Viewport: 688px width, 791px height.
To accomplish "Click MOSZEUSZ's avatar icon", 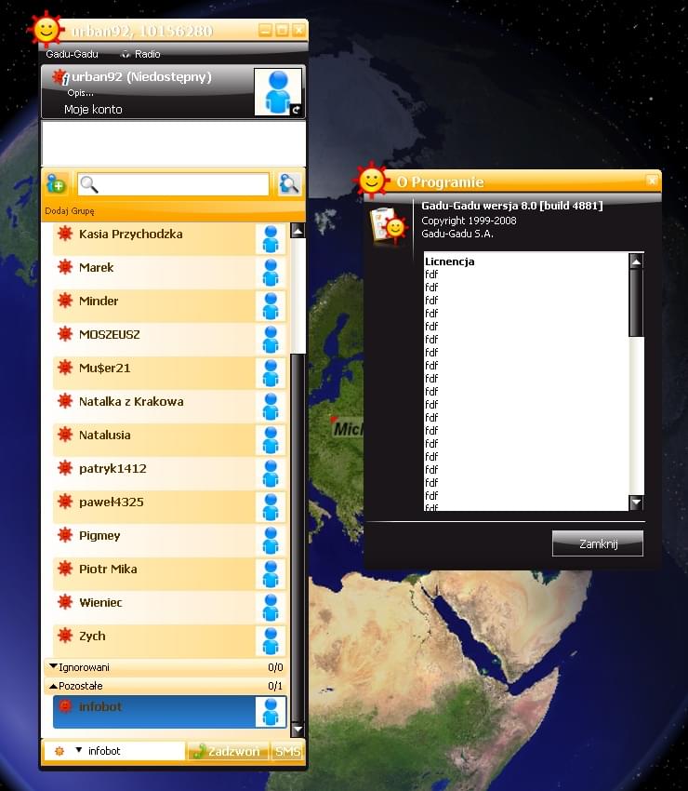I will (271, 340).
